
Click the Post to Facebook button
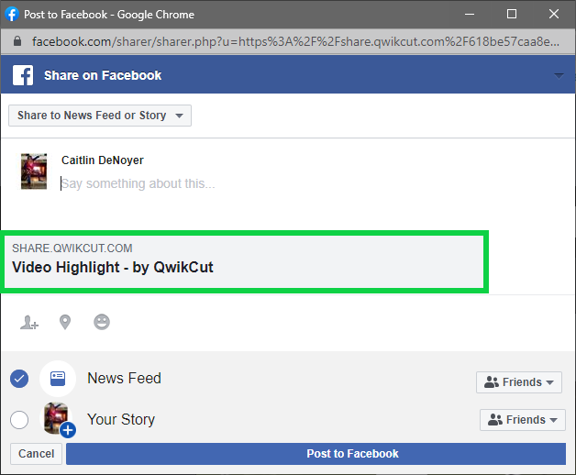point(316,454)
